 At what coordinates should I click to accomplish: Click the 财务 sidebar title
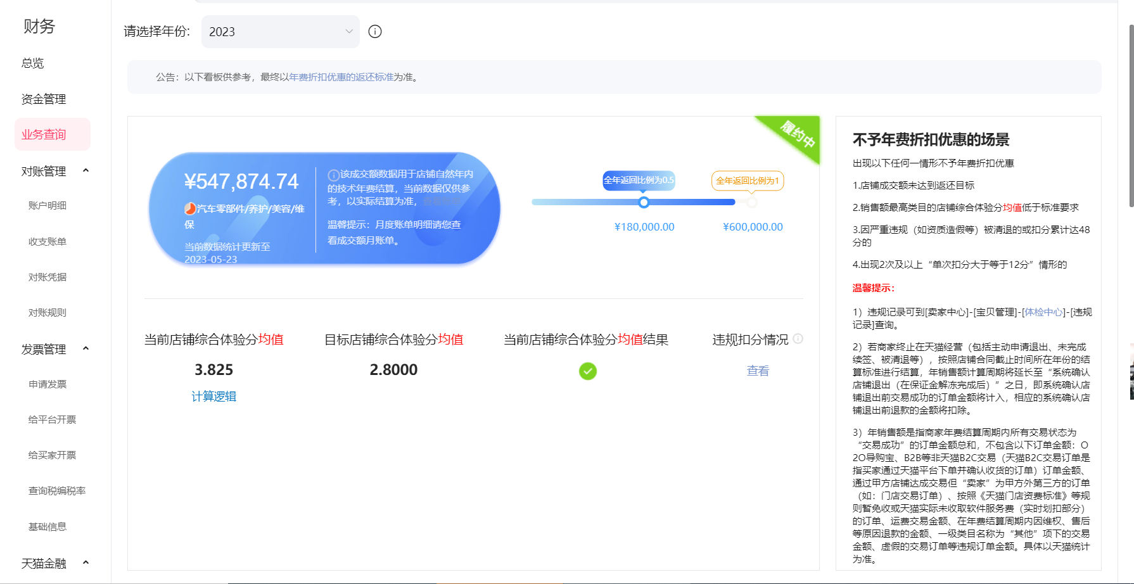point(39,27)
